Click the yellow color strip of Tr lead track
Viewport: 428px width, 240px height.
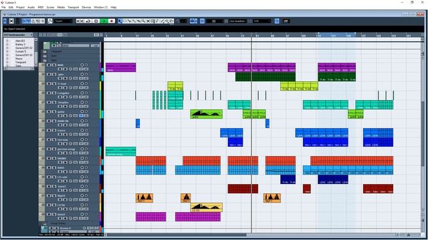coord(100,86)
